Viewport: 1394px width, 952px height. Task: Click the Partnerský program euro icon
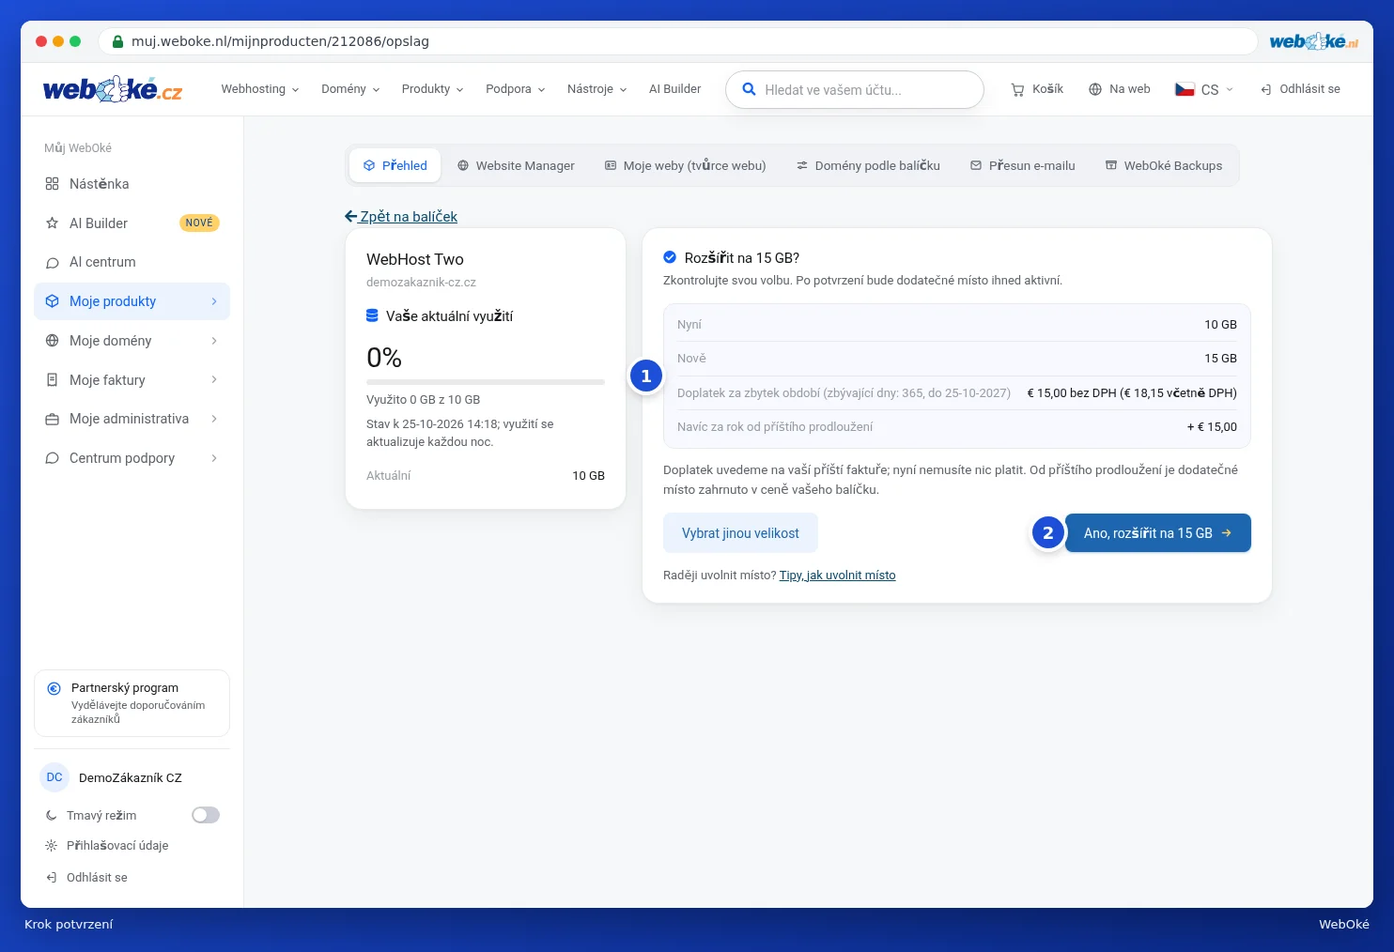click(54, 688)
